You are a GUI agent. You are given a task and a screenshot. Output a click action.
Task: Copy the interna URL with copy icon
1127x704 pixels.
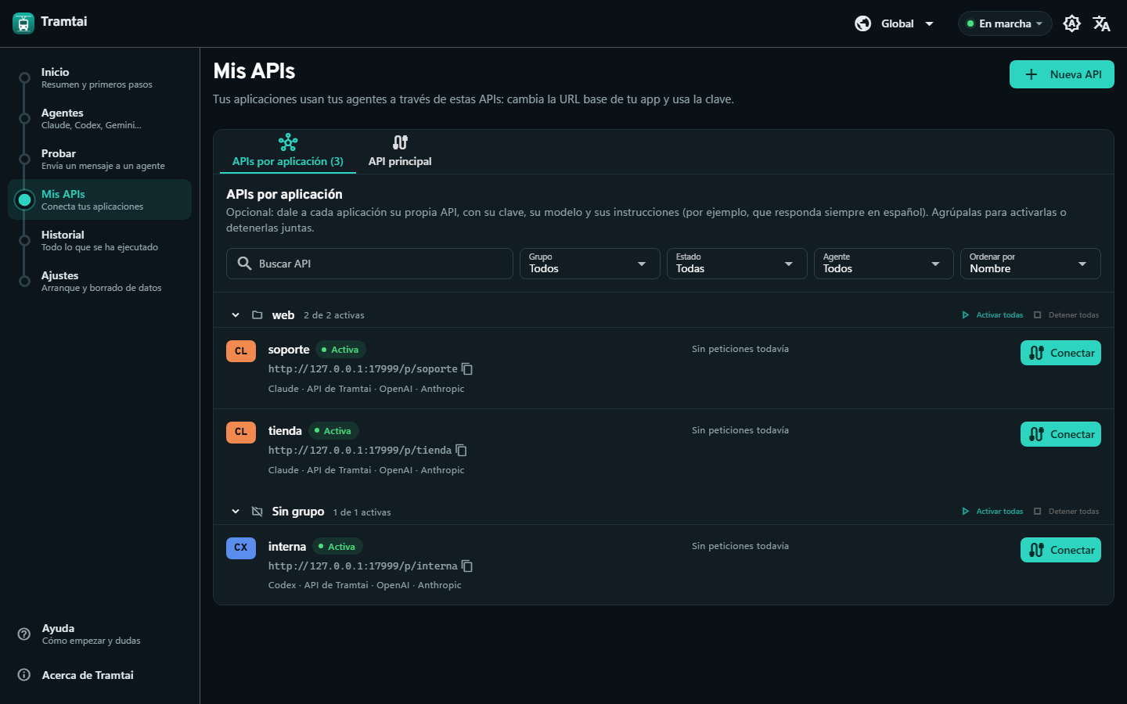[x=467, y=566]
